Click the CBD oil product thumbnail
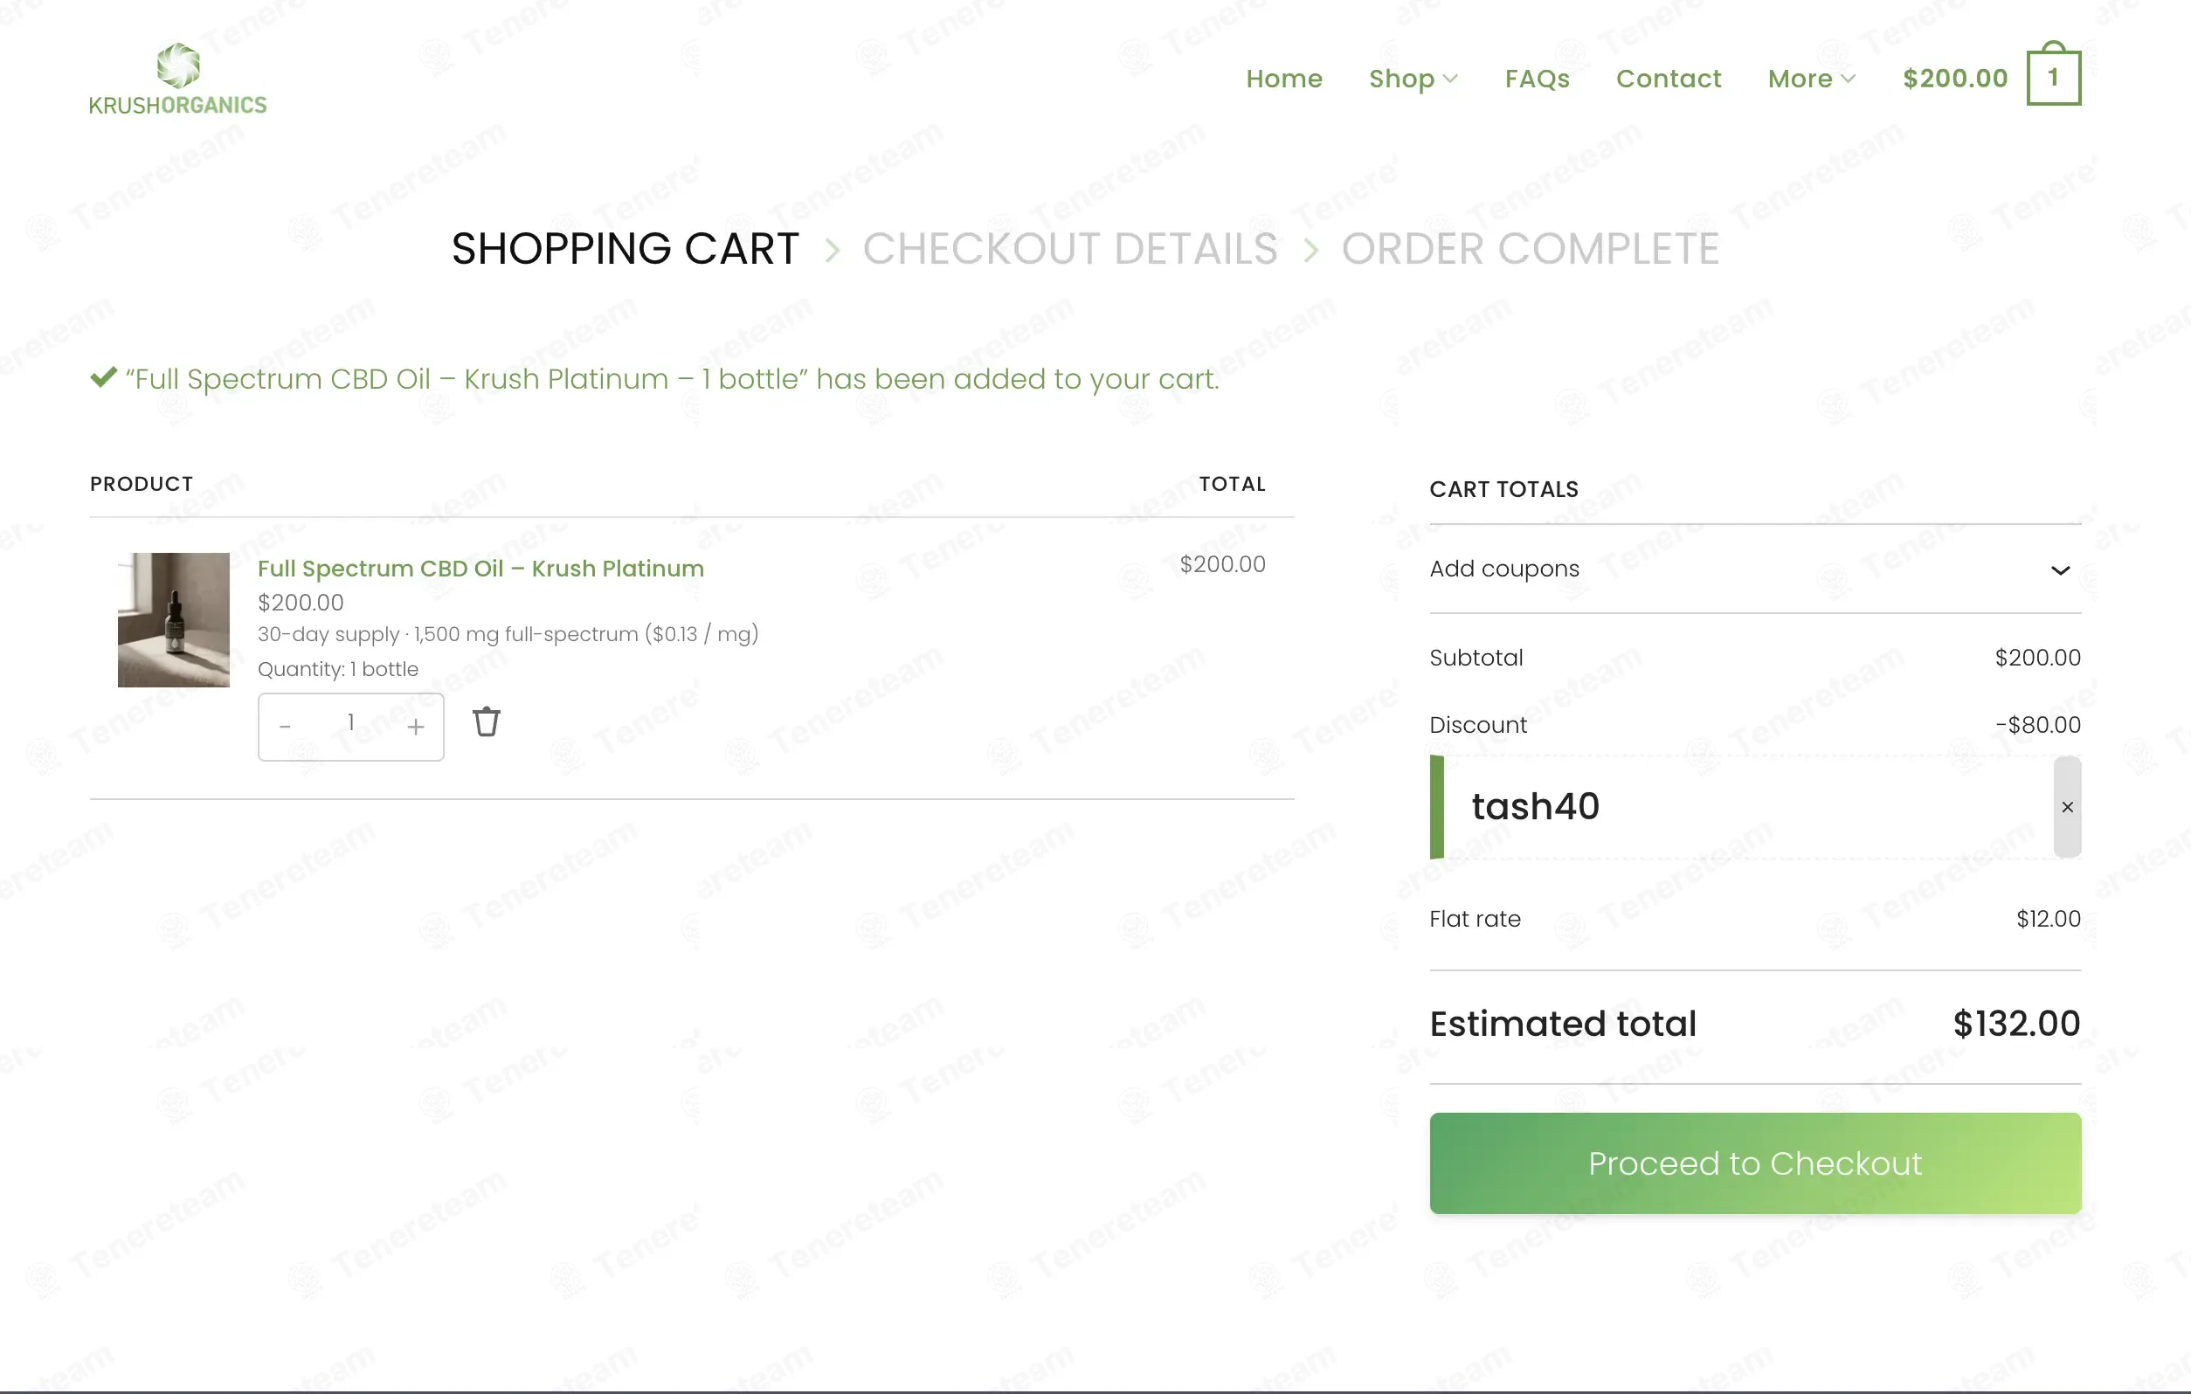This screenshot has width=2191, height=1394. coord(173,619)
